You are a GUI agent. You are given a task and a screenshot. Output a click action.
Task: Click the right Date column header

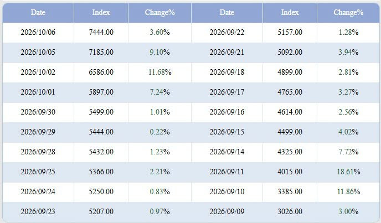click(227, 13)
